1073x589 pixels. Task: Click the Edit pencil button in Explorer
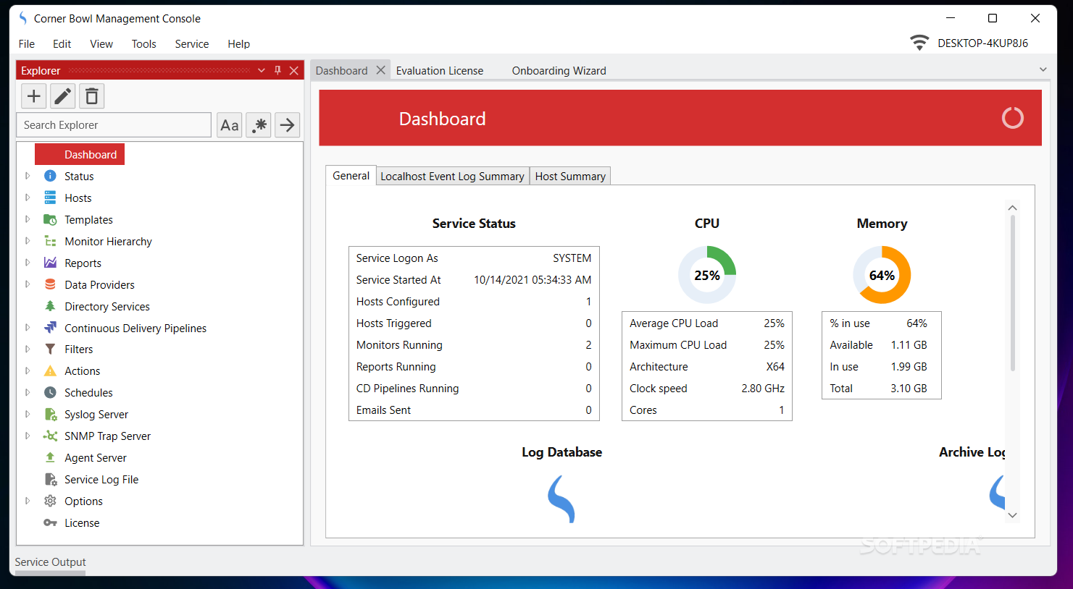63,96
